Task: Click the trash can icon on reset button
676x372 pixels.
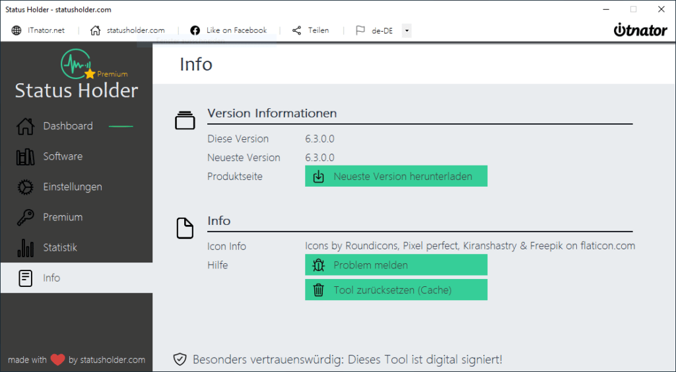Action: tap(319, 290)
